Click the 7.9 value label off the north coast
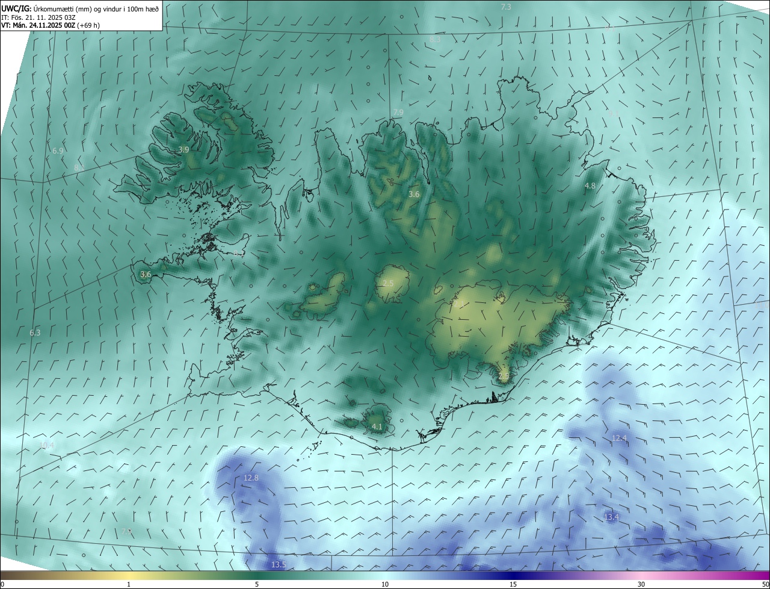This screenshot has height=589, width=770. (x=398, y=113)
